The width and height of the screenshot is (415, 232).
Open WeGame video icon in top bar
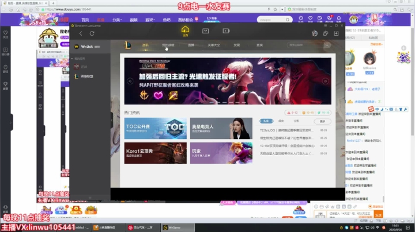[226, 31]
